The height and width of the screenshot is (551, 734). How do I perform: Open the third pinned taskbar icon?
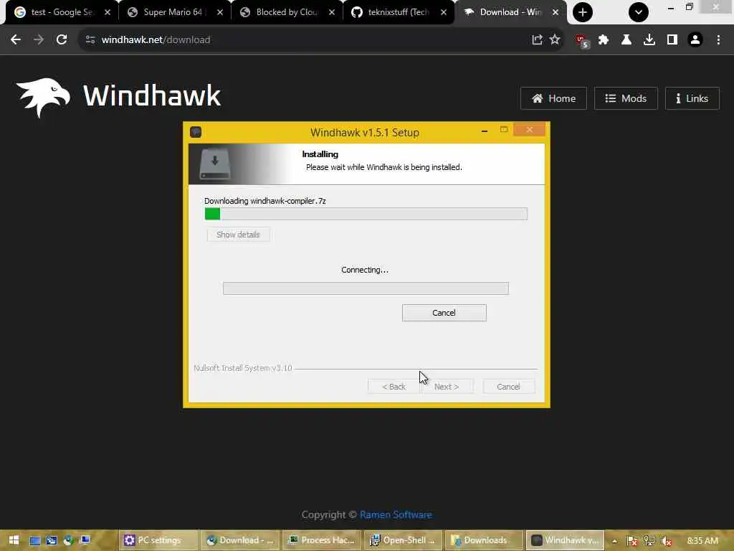68,540
